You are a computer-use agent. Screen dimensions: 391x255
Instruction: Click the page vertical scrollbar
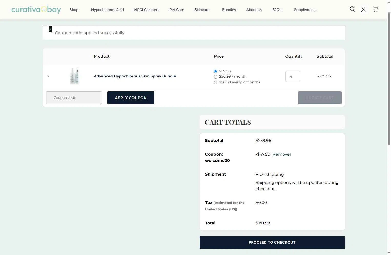click(x=389, y=78)
